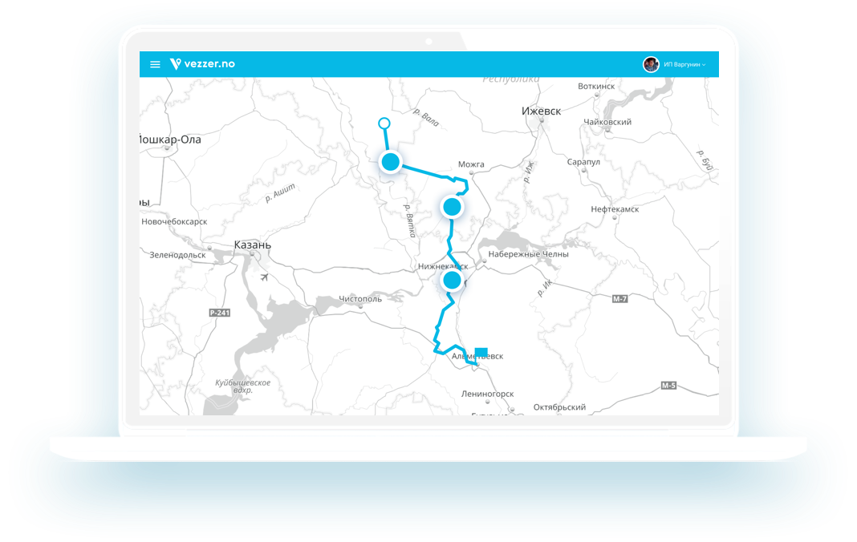
Task: Click the vezzer.no logo
Action: 202,64
